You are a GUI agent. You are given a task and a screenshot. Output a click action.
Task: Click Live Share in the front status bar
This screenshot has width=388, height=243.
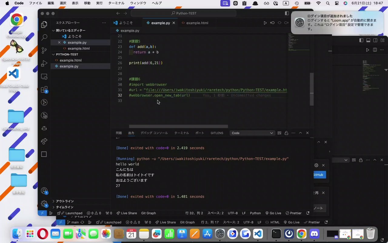coord(127,213)
